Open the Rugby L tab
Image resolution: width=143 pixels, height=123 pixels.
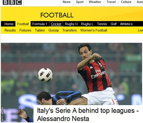tap(87, 24)
